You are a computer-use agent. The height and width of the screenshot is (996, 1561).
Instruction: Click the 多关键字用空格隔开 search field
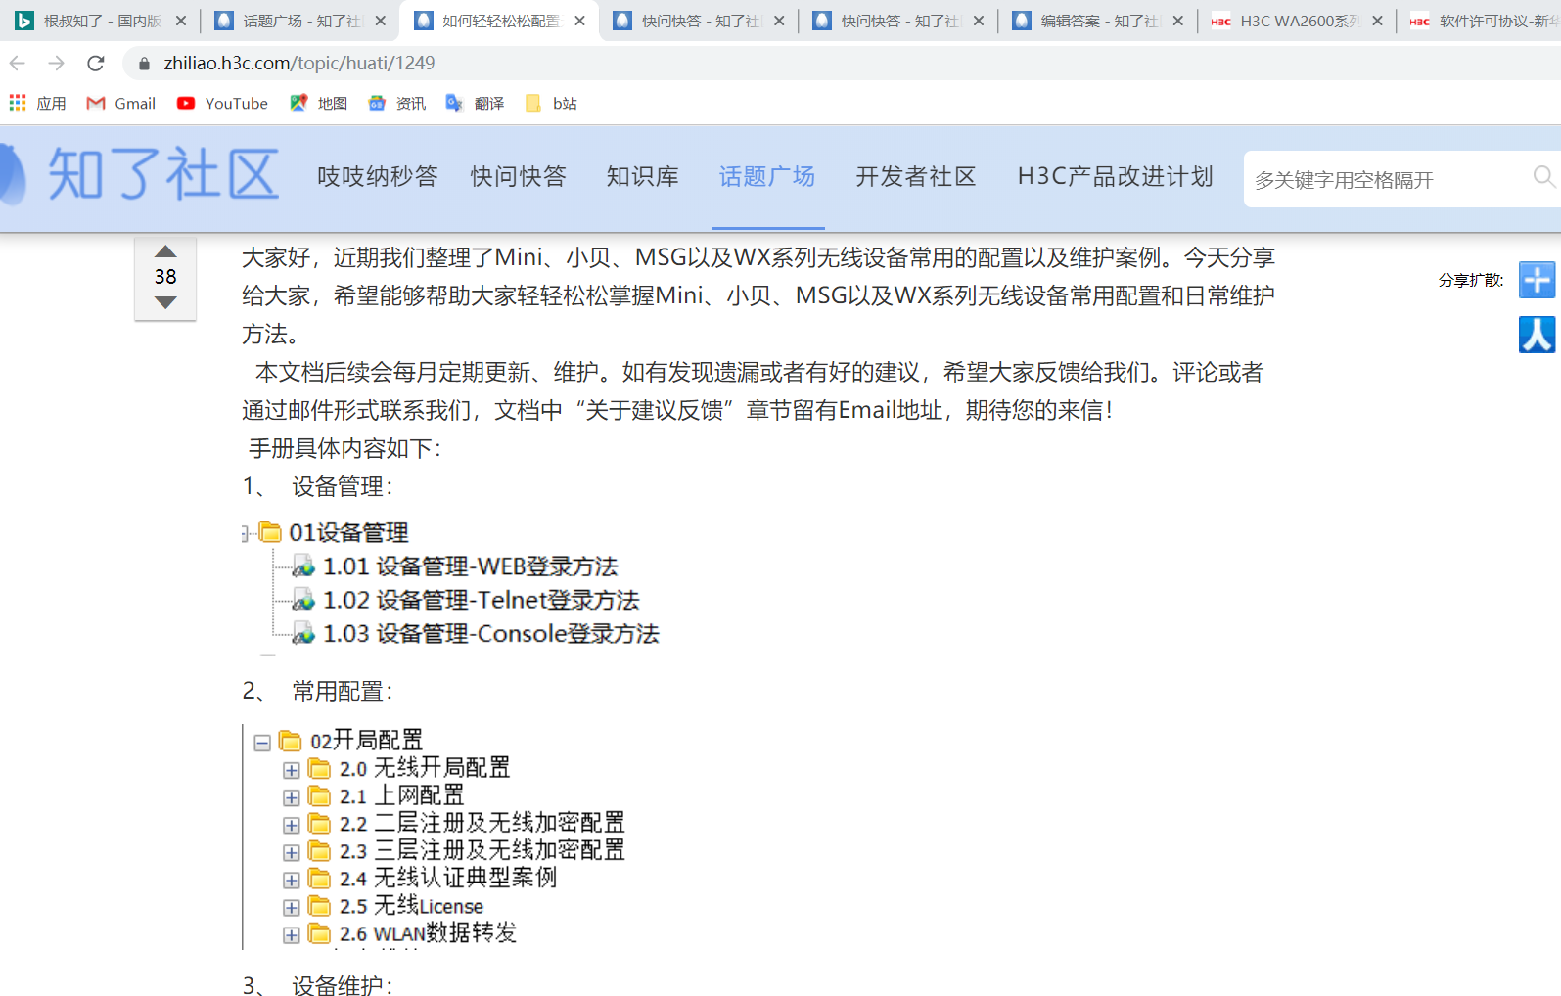[x=1390, y=179]
